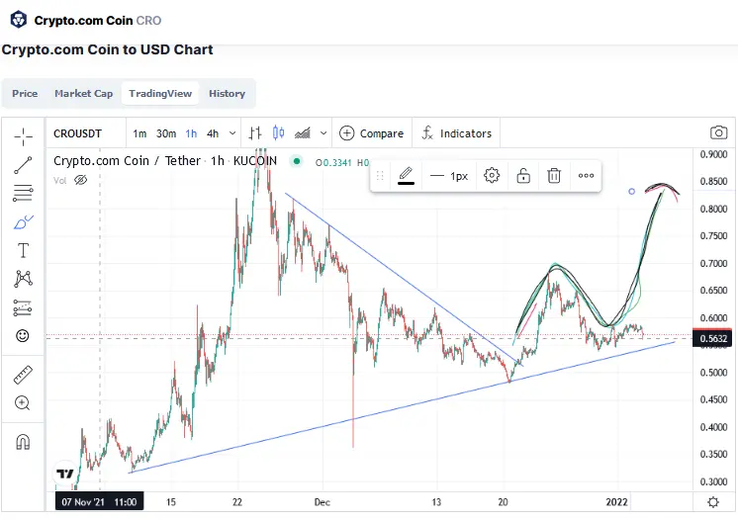Expand the time interval dropdown arrow
Image resolution: width=738 pixels, height=520 pixels.
click(x=232, y=133)
